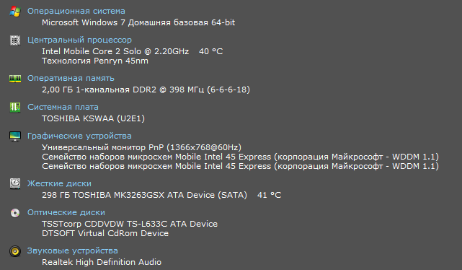Click the speaker sound devices icon
The height and width of the screenshot is (270, 462).
(x=15, y=251)
